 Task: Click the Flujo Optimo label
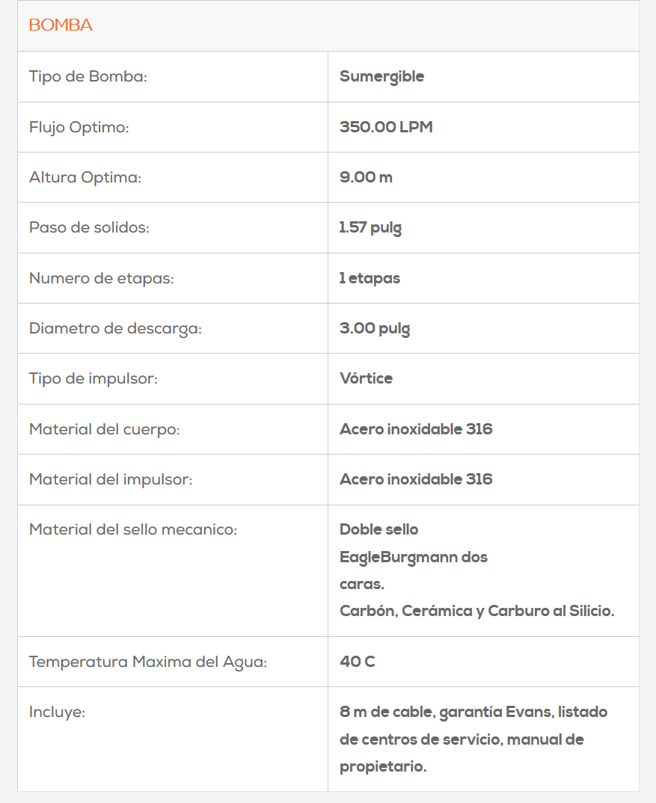click(x=79, y=127)
